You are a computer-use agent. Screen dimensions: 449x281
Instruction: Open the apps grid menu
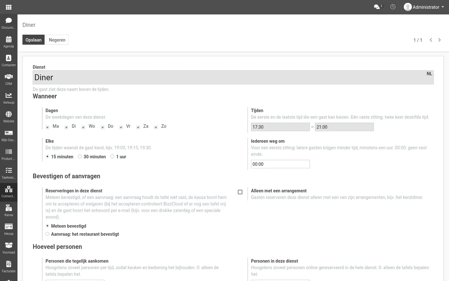(x=9, y=7)
